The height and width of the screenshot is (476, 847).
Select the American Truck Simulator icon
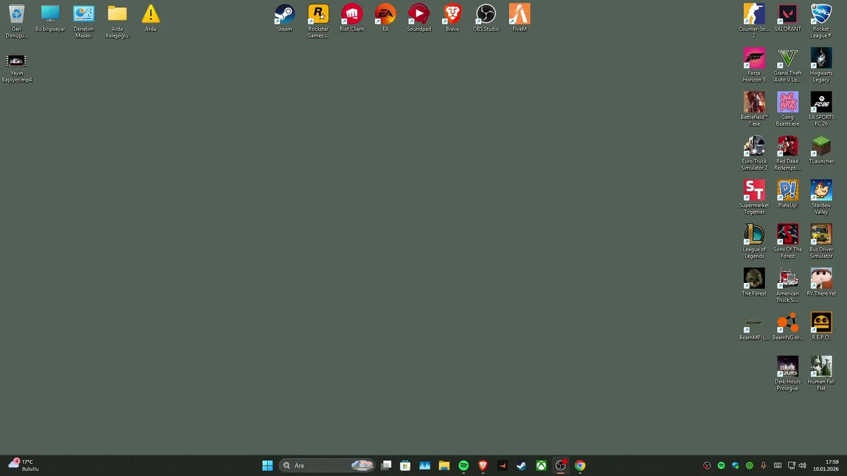[787, 286]
